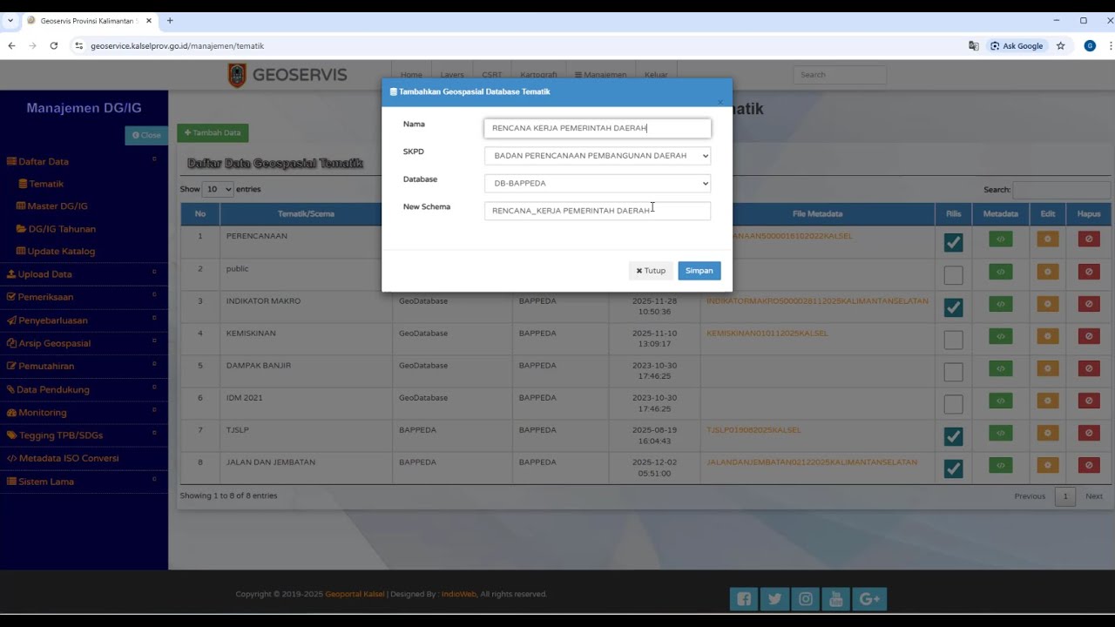Toggle Rilis checkbox for JALAN DAN JEMBATAN

tap(953, 469)
